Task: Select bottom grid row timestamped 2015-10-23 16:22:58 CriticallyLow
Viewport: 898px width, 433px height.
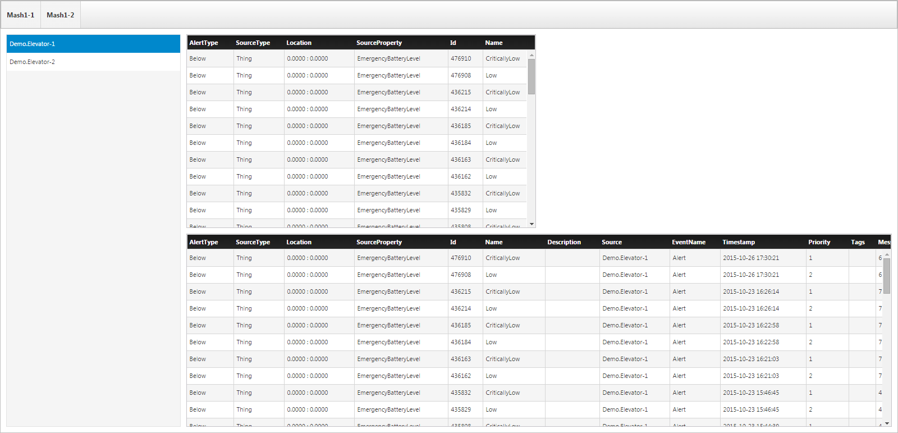Action: 535,325
